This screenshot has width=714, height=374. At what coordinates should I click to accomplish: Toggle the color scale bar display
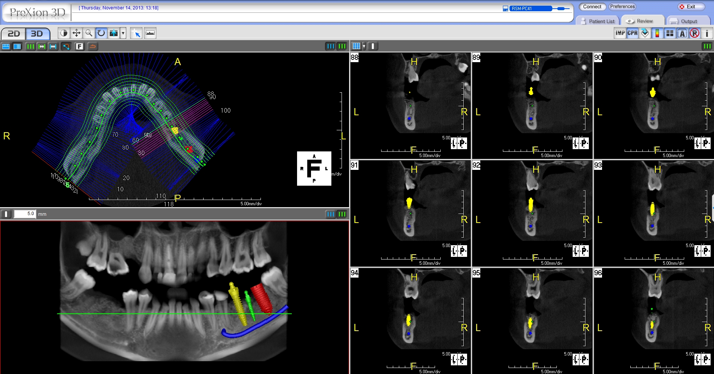pyautogui.click(x=657, y=33)
